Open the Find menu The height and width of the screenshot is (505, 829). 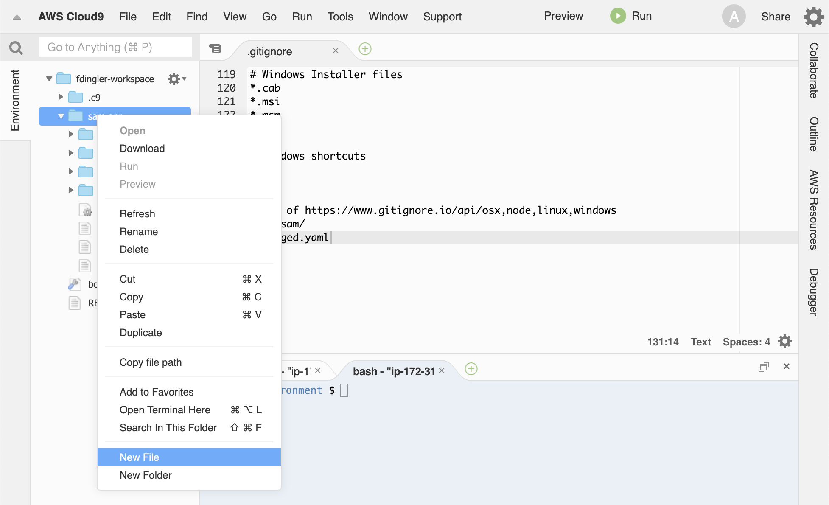pyautogui.click(x=197, y=17)
